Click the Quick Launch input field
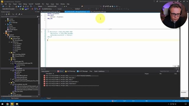Screen dimensions: 189x106 tap(168, 1)
